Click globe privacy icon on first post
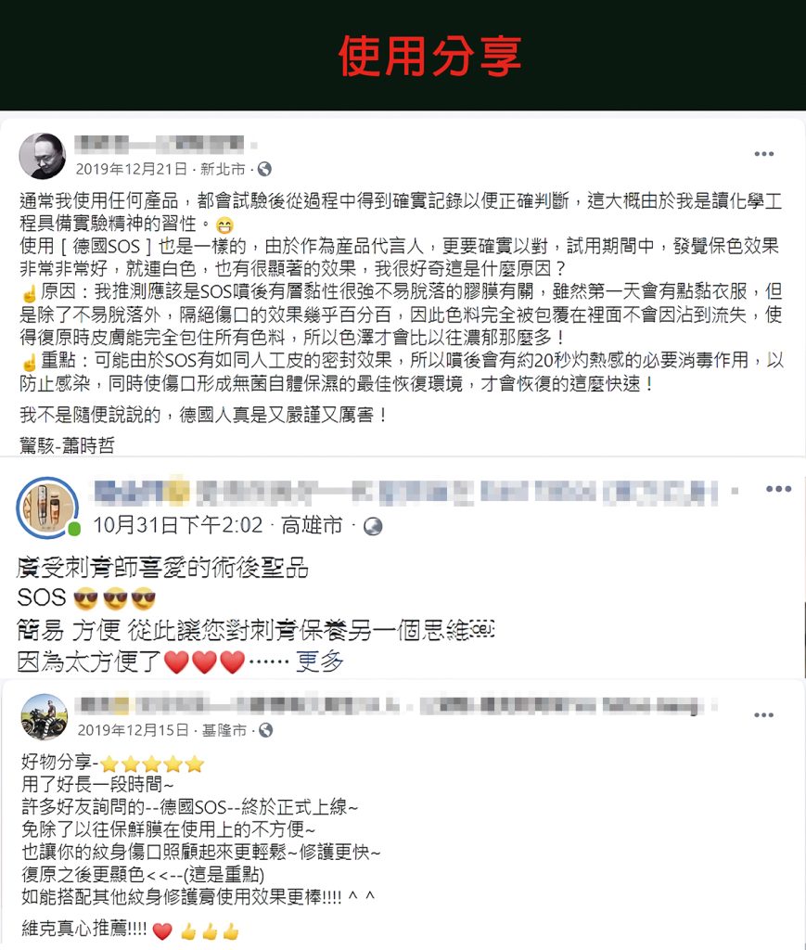Image resolution: width=806 pixels, height=950 pixels. tap(264, 169)
